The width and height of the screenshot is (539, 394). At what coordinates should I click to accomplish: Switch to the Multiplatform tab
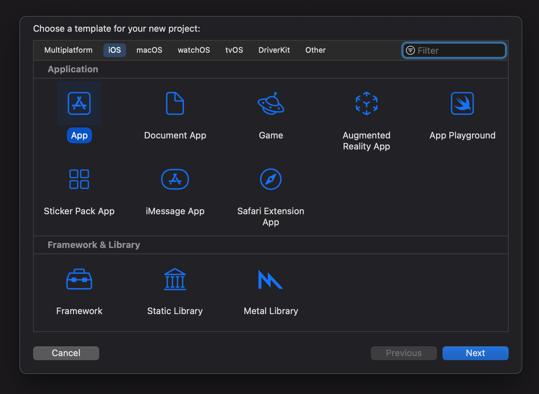click(x=69, y=50)
